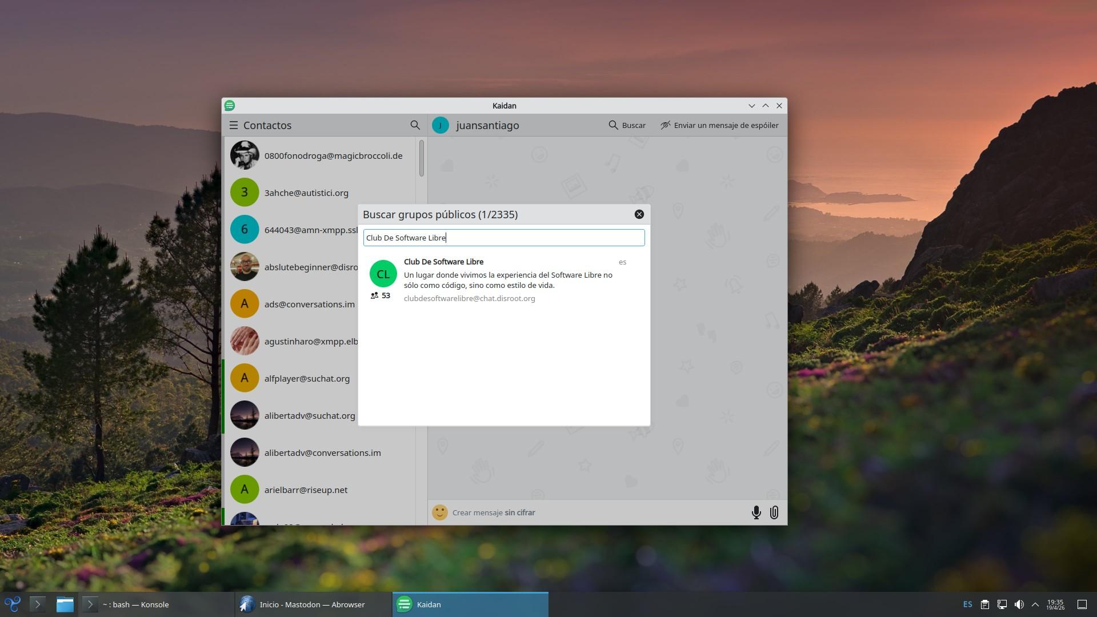Click the Kaidan taskbar entry
1097x617 pixels.
tap(470, 604)
